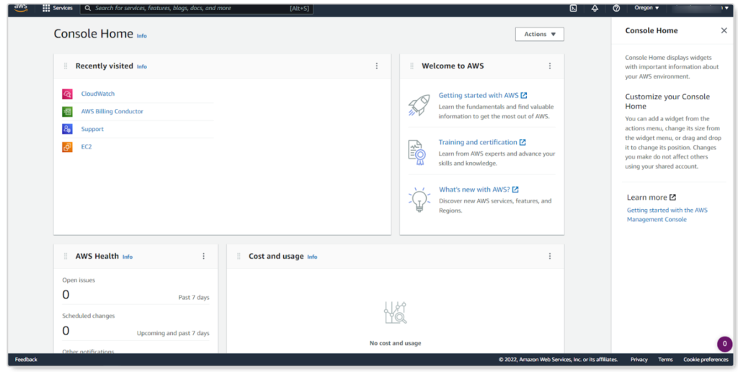The height and width of the screenshot is (372, 738).
Task: Click the search magnifier icon in the top bar
Action: [87, 8]
